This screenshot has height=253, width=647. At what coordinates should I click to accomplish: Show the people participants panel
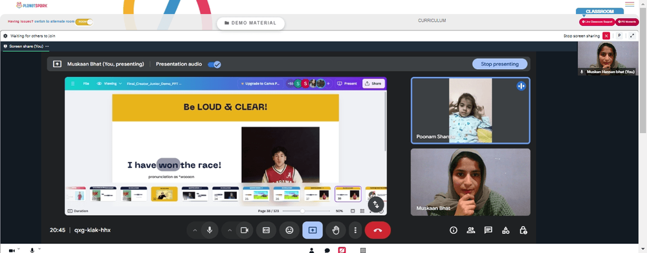pyautogui.click(x=471, y=230)
